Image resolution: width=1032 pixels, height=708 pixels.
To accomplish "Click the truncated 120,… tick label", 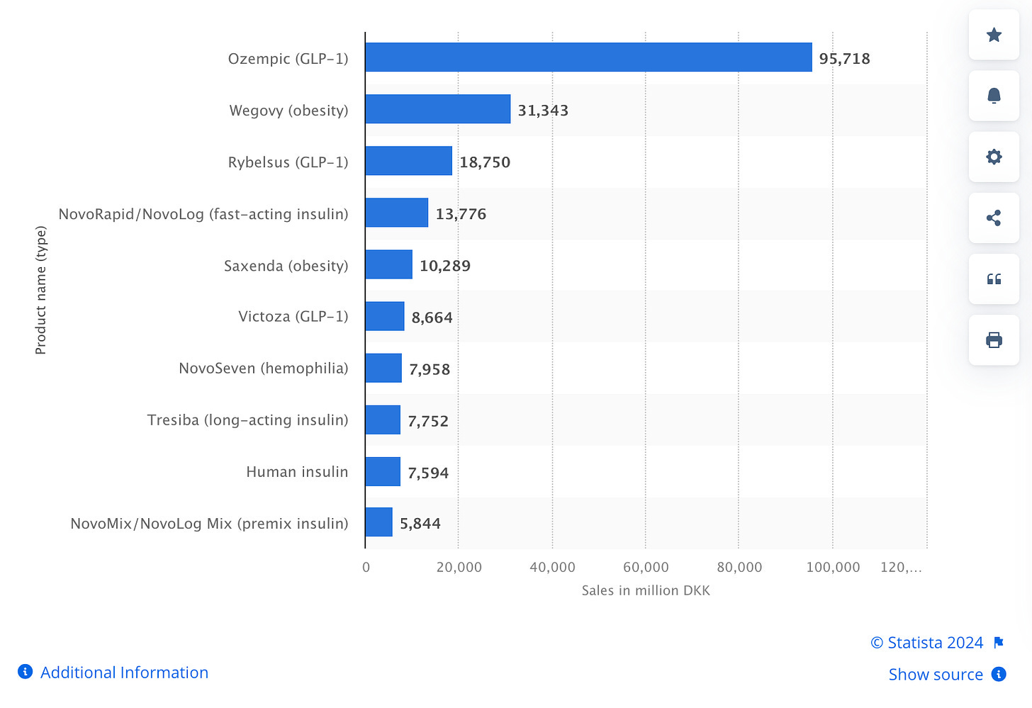I will (901, 567).
